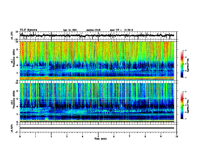Click the ch.2 frequency spectrogram plot
The image size is (199, 153).
[x=97, y=102]
